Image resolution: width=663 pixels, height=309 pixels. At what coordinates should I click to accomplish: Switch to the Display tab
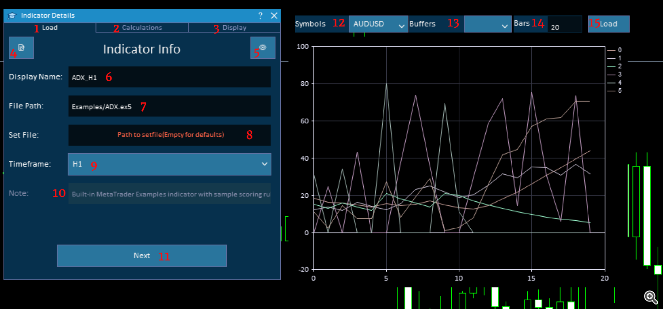click(x=234, y=27)
